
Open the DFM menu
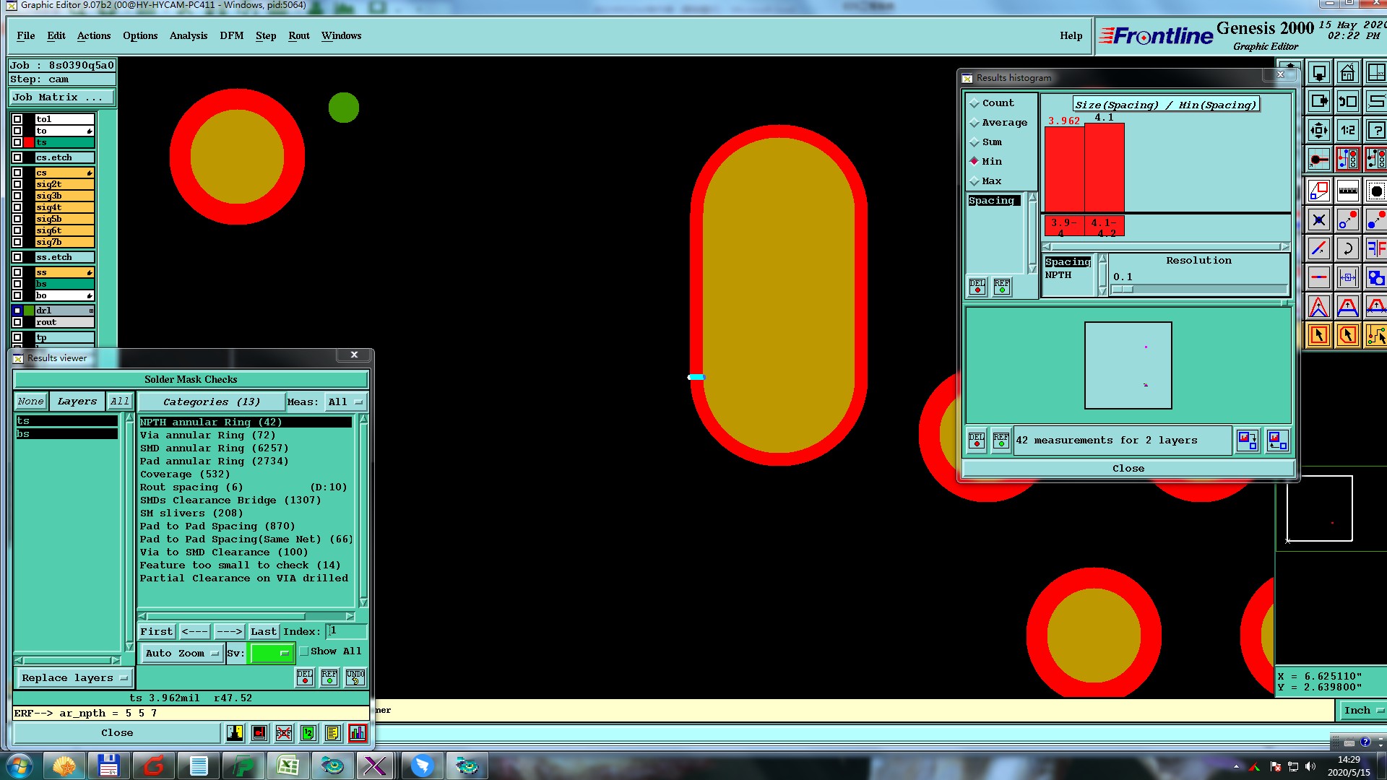point(231,36)
